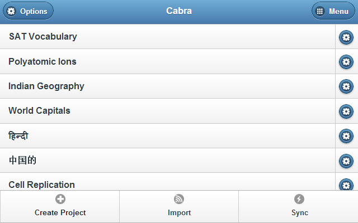The height and width of the screenshot is (223, 358).
Task: Open the Chinese-titled project row
Action: pyautogui.click(x=168, y=161)
